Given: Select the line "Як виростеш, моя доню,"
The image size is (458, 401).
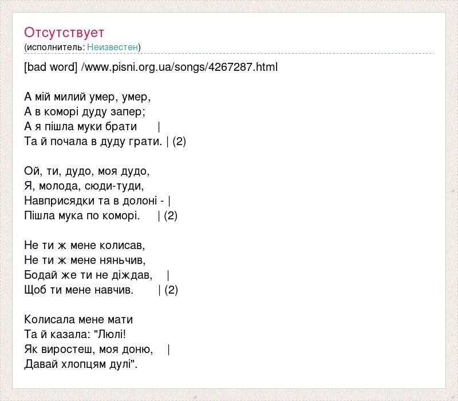Looking at the screenshot, I should pos(88,349).
